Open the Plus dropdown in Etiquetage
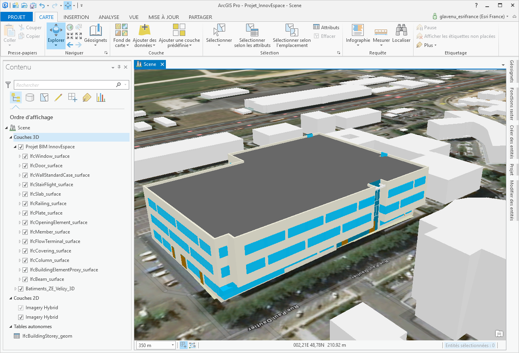 tap(427, 45)
